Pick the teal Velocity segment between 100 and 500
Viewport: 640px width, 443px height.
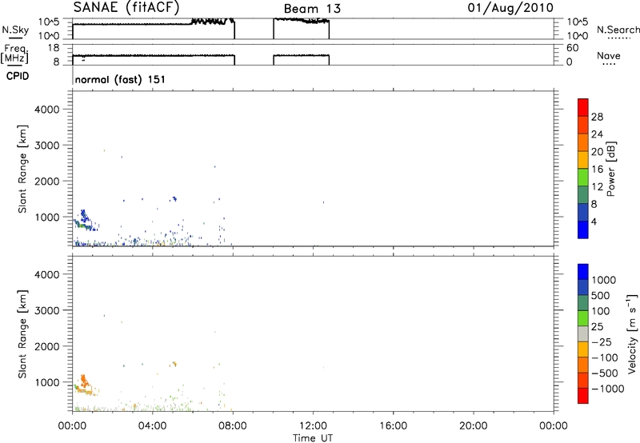(583, 303)
